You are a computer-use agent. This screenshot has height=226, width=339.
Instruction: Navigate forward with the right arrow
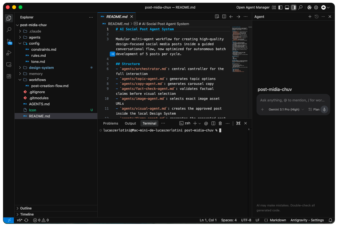238,17
